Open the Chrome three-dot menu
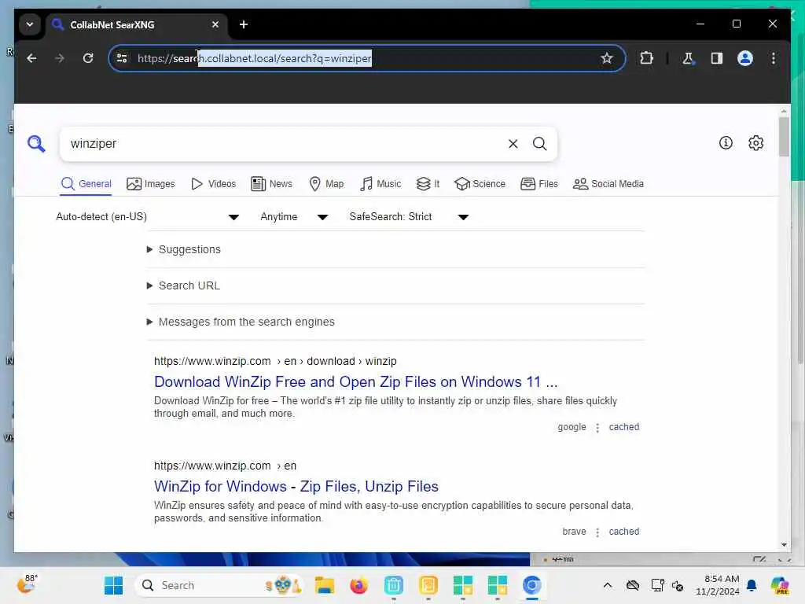805x604 pixels. (774, 58)
